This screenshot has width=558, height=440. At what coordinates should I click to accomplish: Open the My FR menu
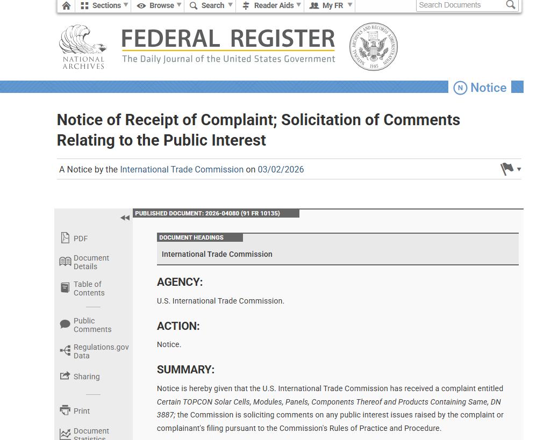pyautogui.click(x=331, y=5)
